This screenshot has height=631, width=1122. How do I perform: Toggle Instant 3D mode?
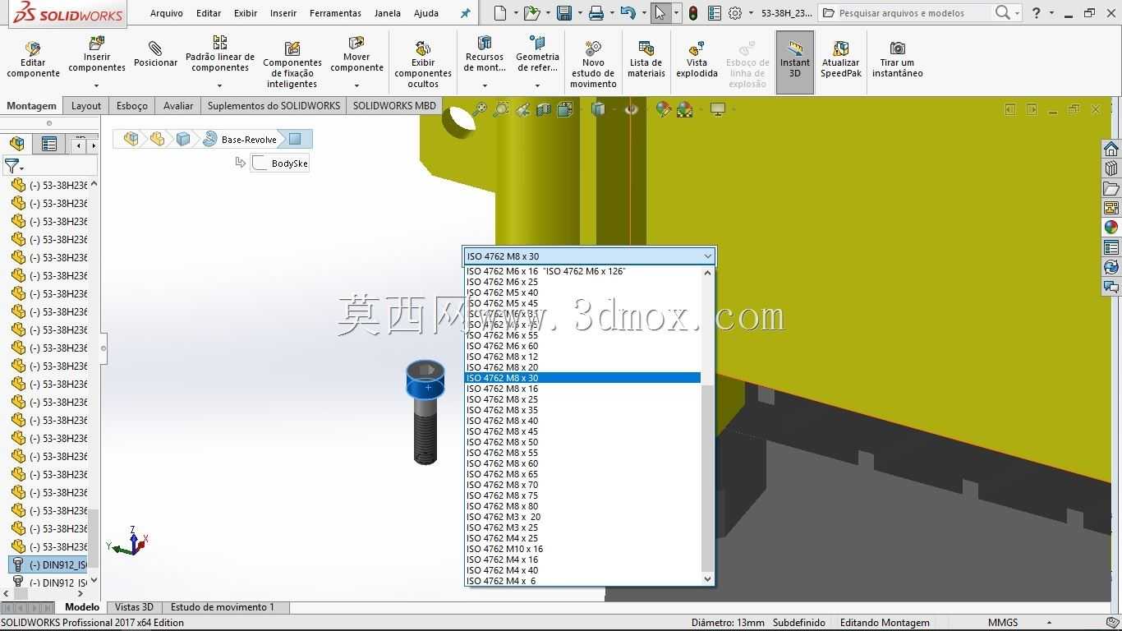(794, 61)
